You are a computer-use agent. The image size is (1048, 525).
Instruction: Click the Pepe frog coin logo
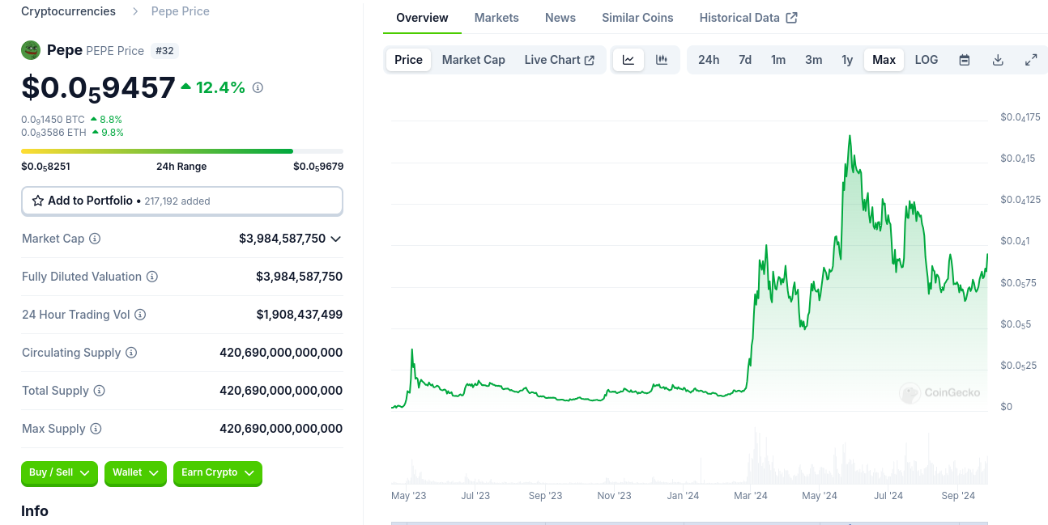[31, 50]
